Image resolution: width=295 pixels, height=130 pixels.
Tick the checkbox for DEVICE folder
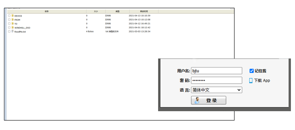(9, 16)
